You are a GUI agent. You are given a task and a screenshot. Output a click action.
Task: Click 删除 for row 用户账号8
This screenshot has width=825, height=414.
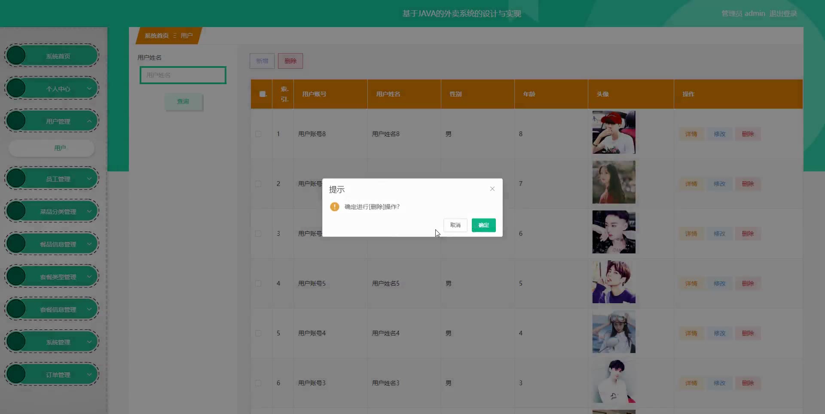pos(748,134)
